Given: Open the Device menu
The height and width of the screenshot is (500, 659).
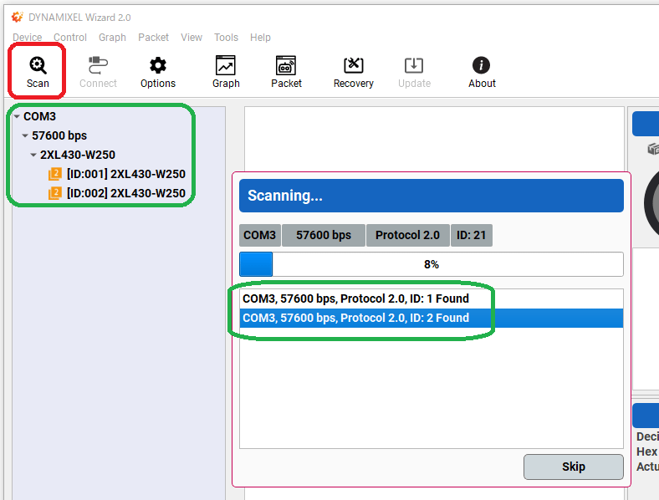Looking at the screenshot, I should 27,38.
